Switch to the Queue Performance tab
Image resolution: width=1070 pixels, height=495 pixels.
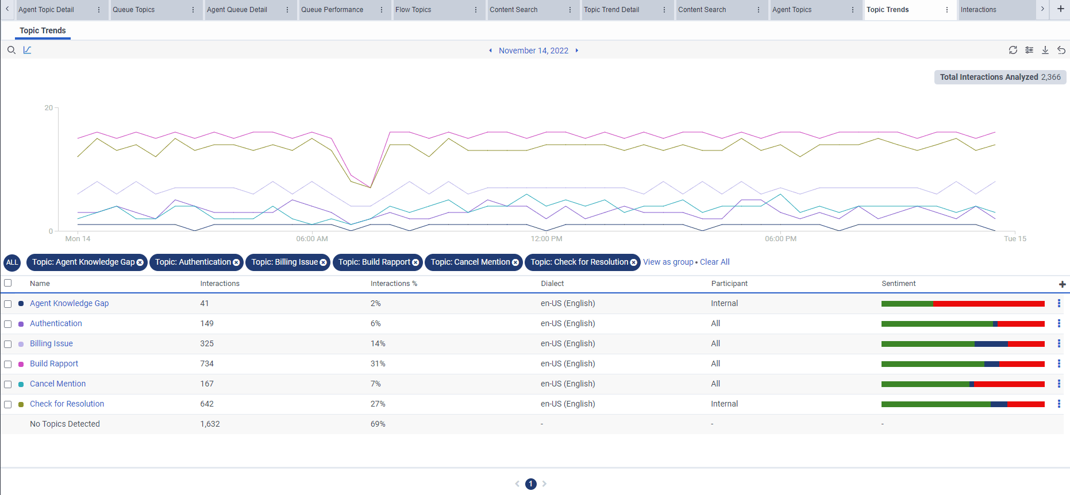click(332, 10)
